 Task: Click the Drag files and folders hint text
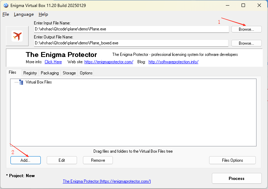coord(133,151)
